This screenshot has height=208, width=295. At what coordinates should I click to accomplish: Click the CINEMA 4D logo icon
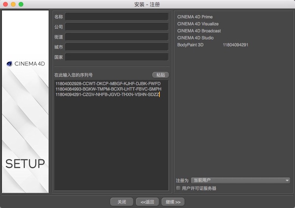[10, 64]
